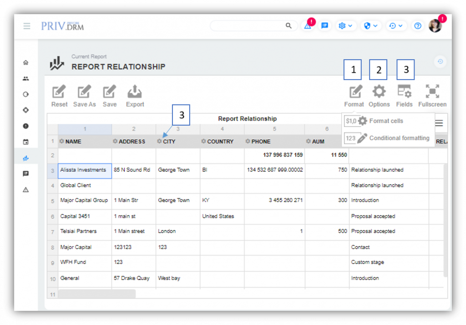
Task: Choose Format cells from the menu
Action: (x=385, y=121)
